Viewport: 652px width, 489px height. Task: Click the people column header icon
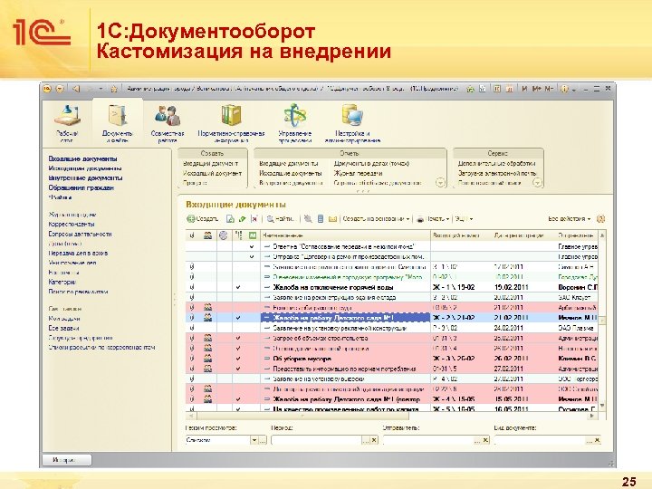208,235
